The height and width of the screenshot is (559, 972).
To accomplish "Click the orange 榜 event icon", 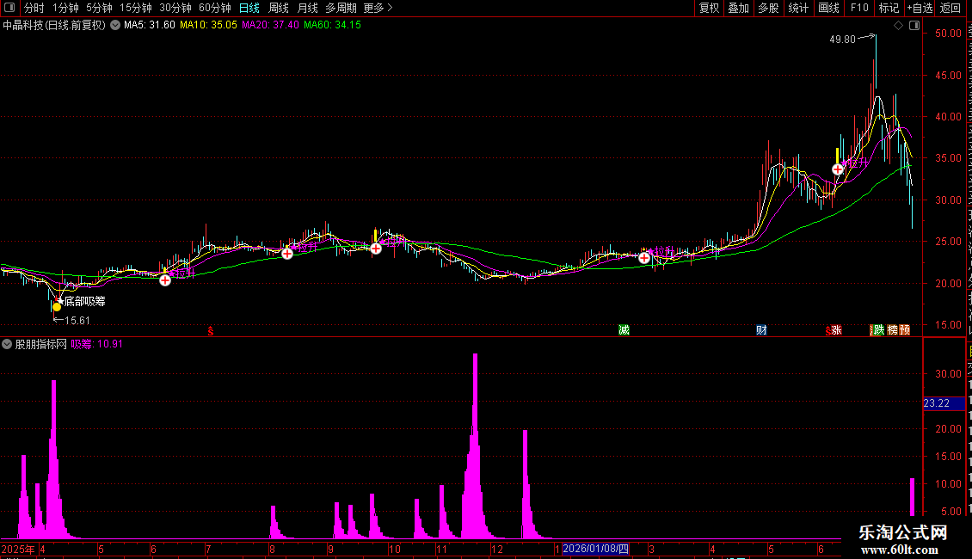I will tap(893, 329).
